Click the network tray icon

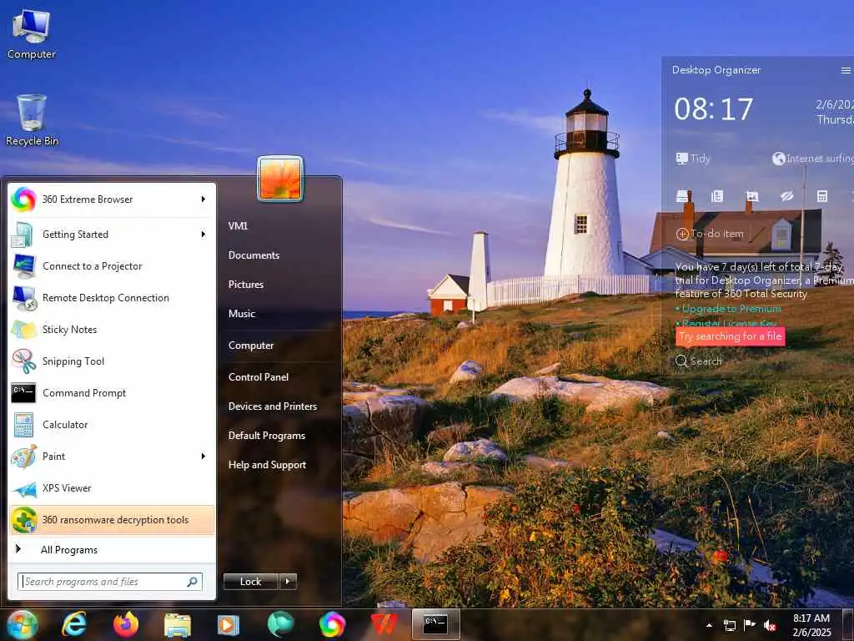click(x=729, y=625)
